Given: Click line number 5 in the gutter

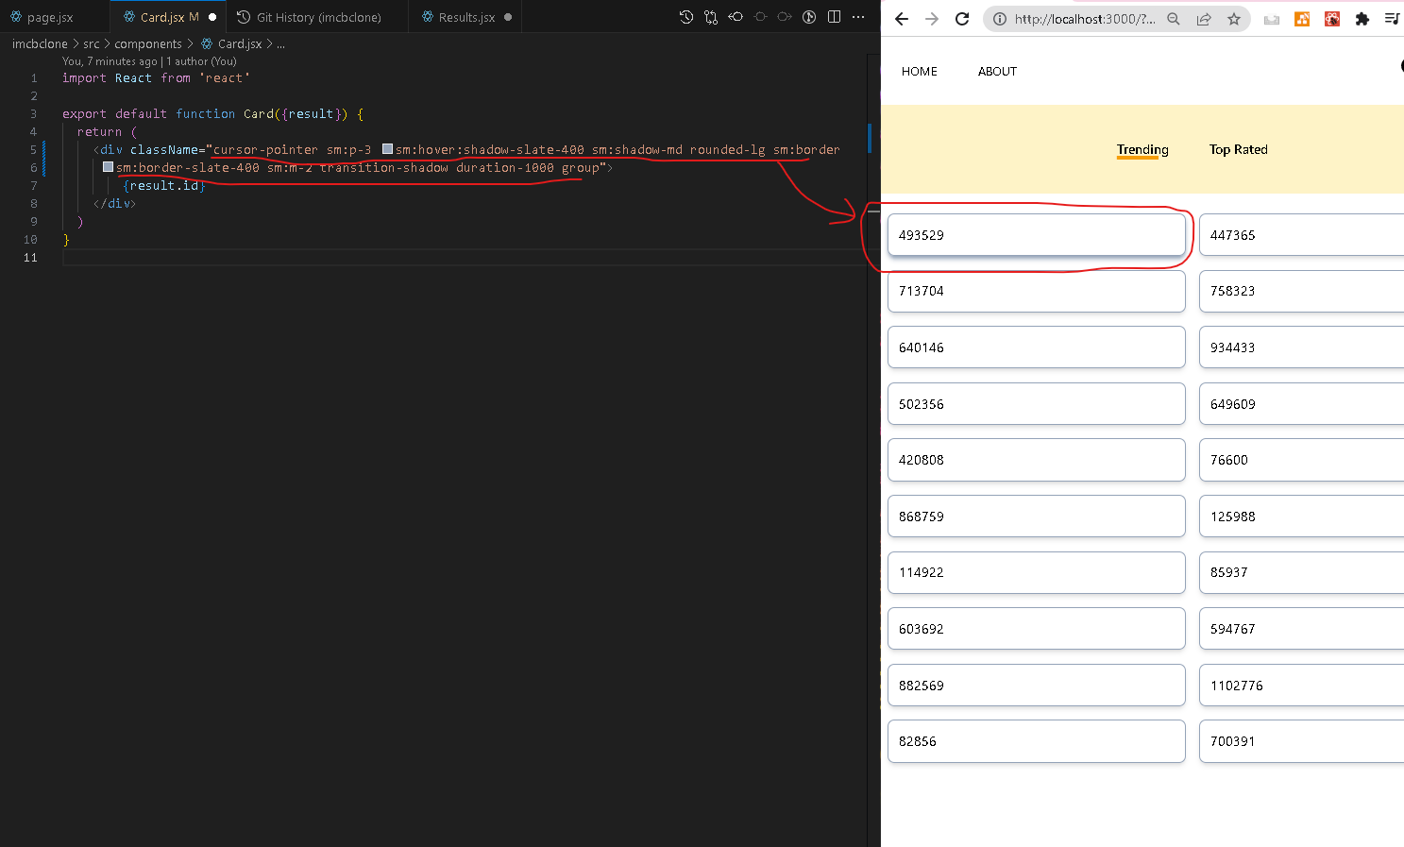Looking at the screenshot, I should (33, 149).
